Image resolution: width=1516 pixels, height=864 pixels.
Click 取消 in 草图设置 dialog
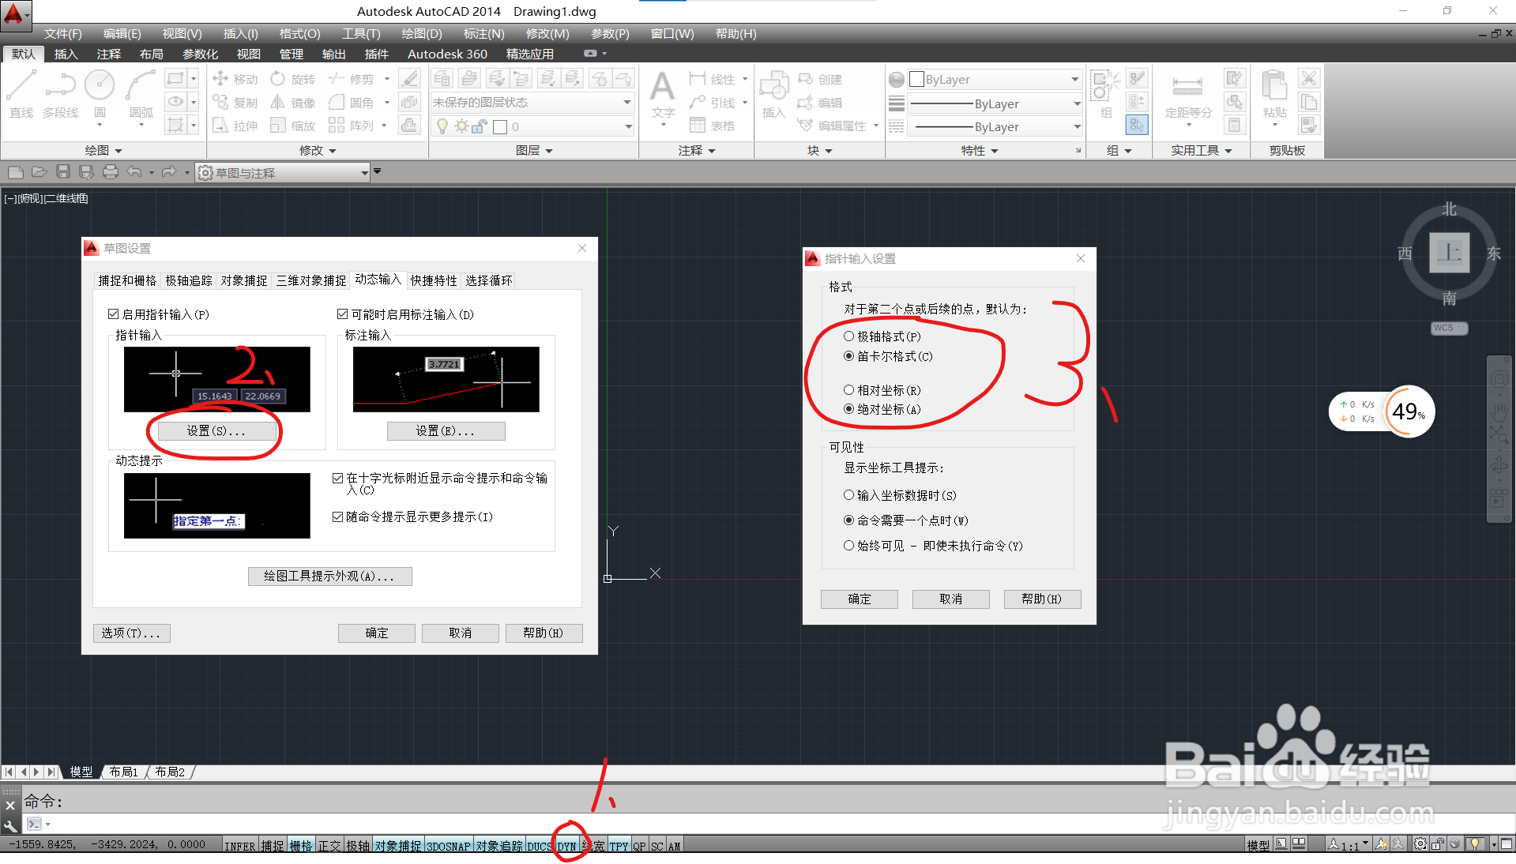[x=461, y=633]
